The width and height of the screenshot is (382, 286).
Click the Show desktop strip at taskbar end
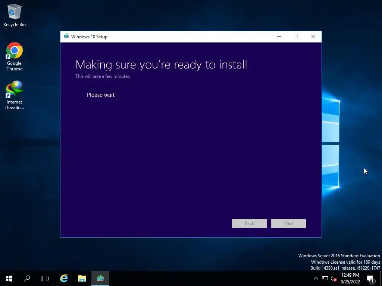point(381,279)
